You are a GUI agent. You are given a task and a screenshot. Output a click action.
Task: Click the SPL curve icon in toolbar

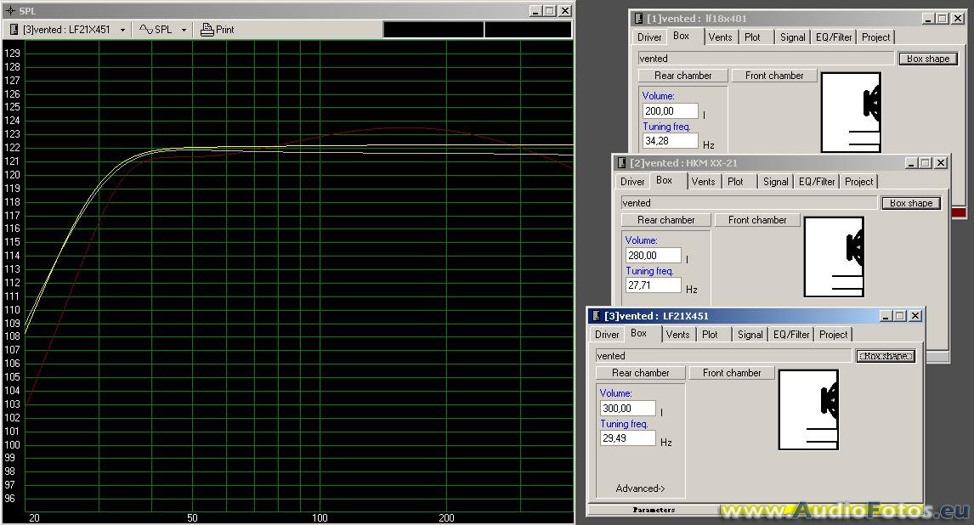point(146,29)
